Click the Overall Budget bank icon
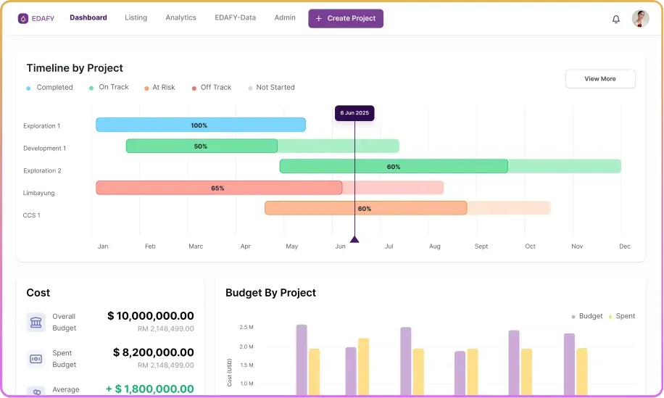Screen dimensions: 664x398 (36, 323)
